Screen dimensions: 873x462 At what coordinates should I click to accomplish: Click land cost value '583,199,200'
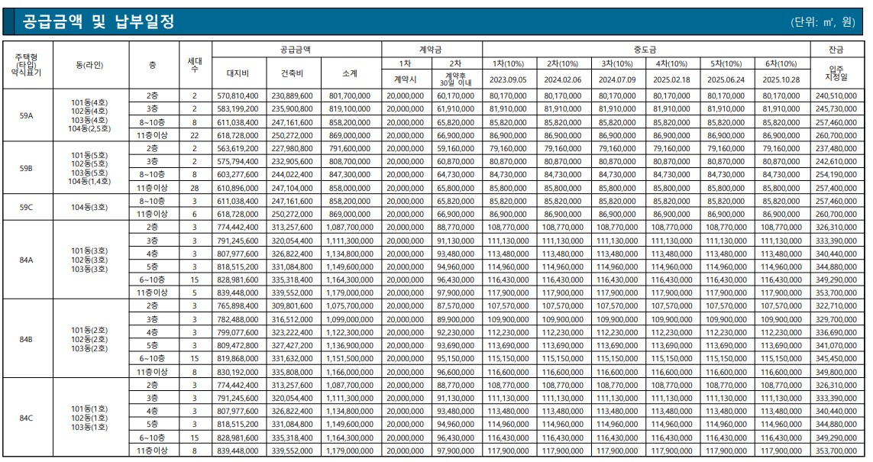(x=238, y=108)
